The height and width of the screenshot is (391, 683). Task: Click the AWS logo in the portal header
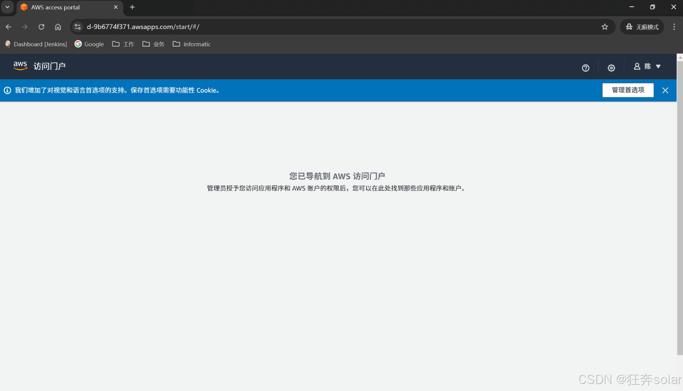click(x=20, y=66)
